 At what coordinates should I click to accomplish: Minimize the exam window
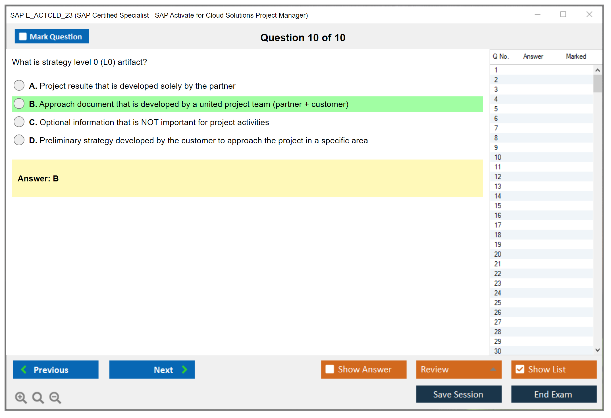click(537, 15)
